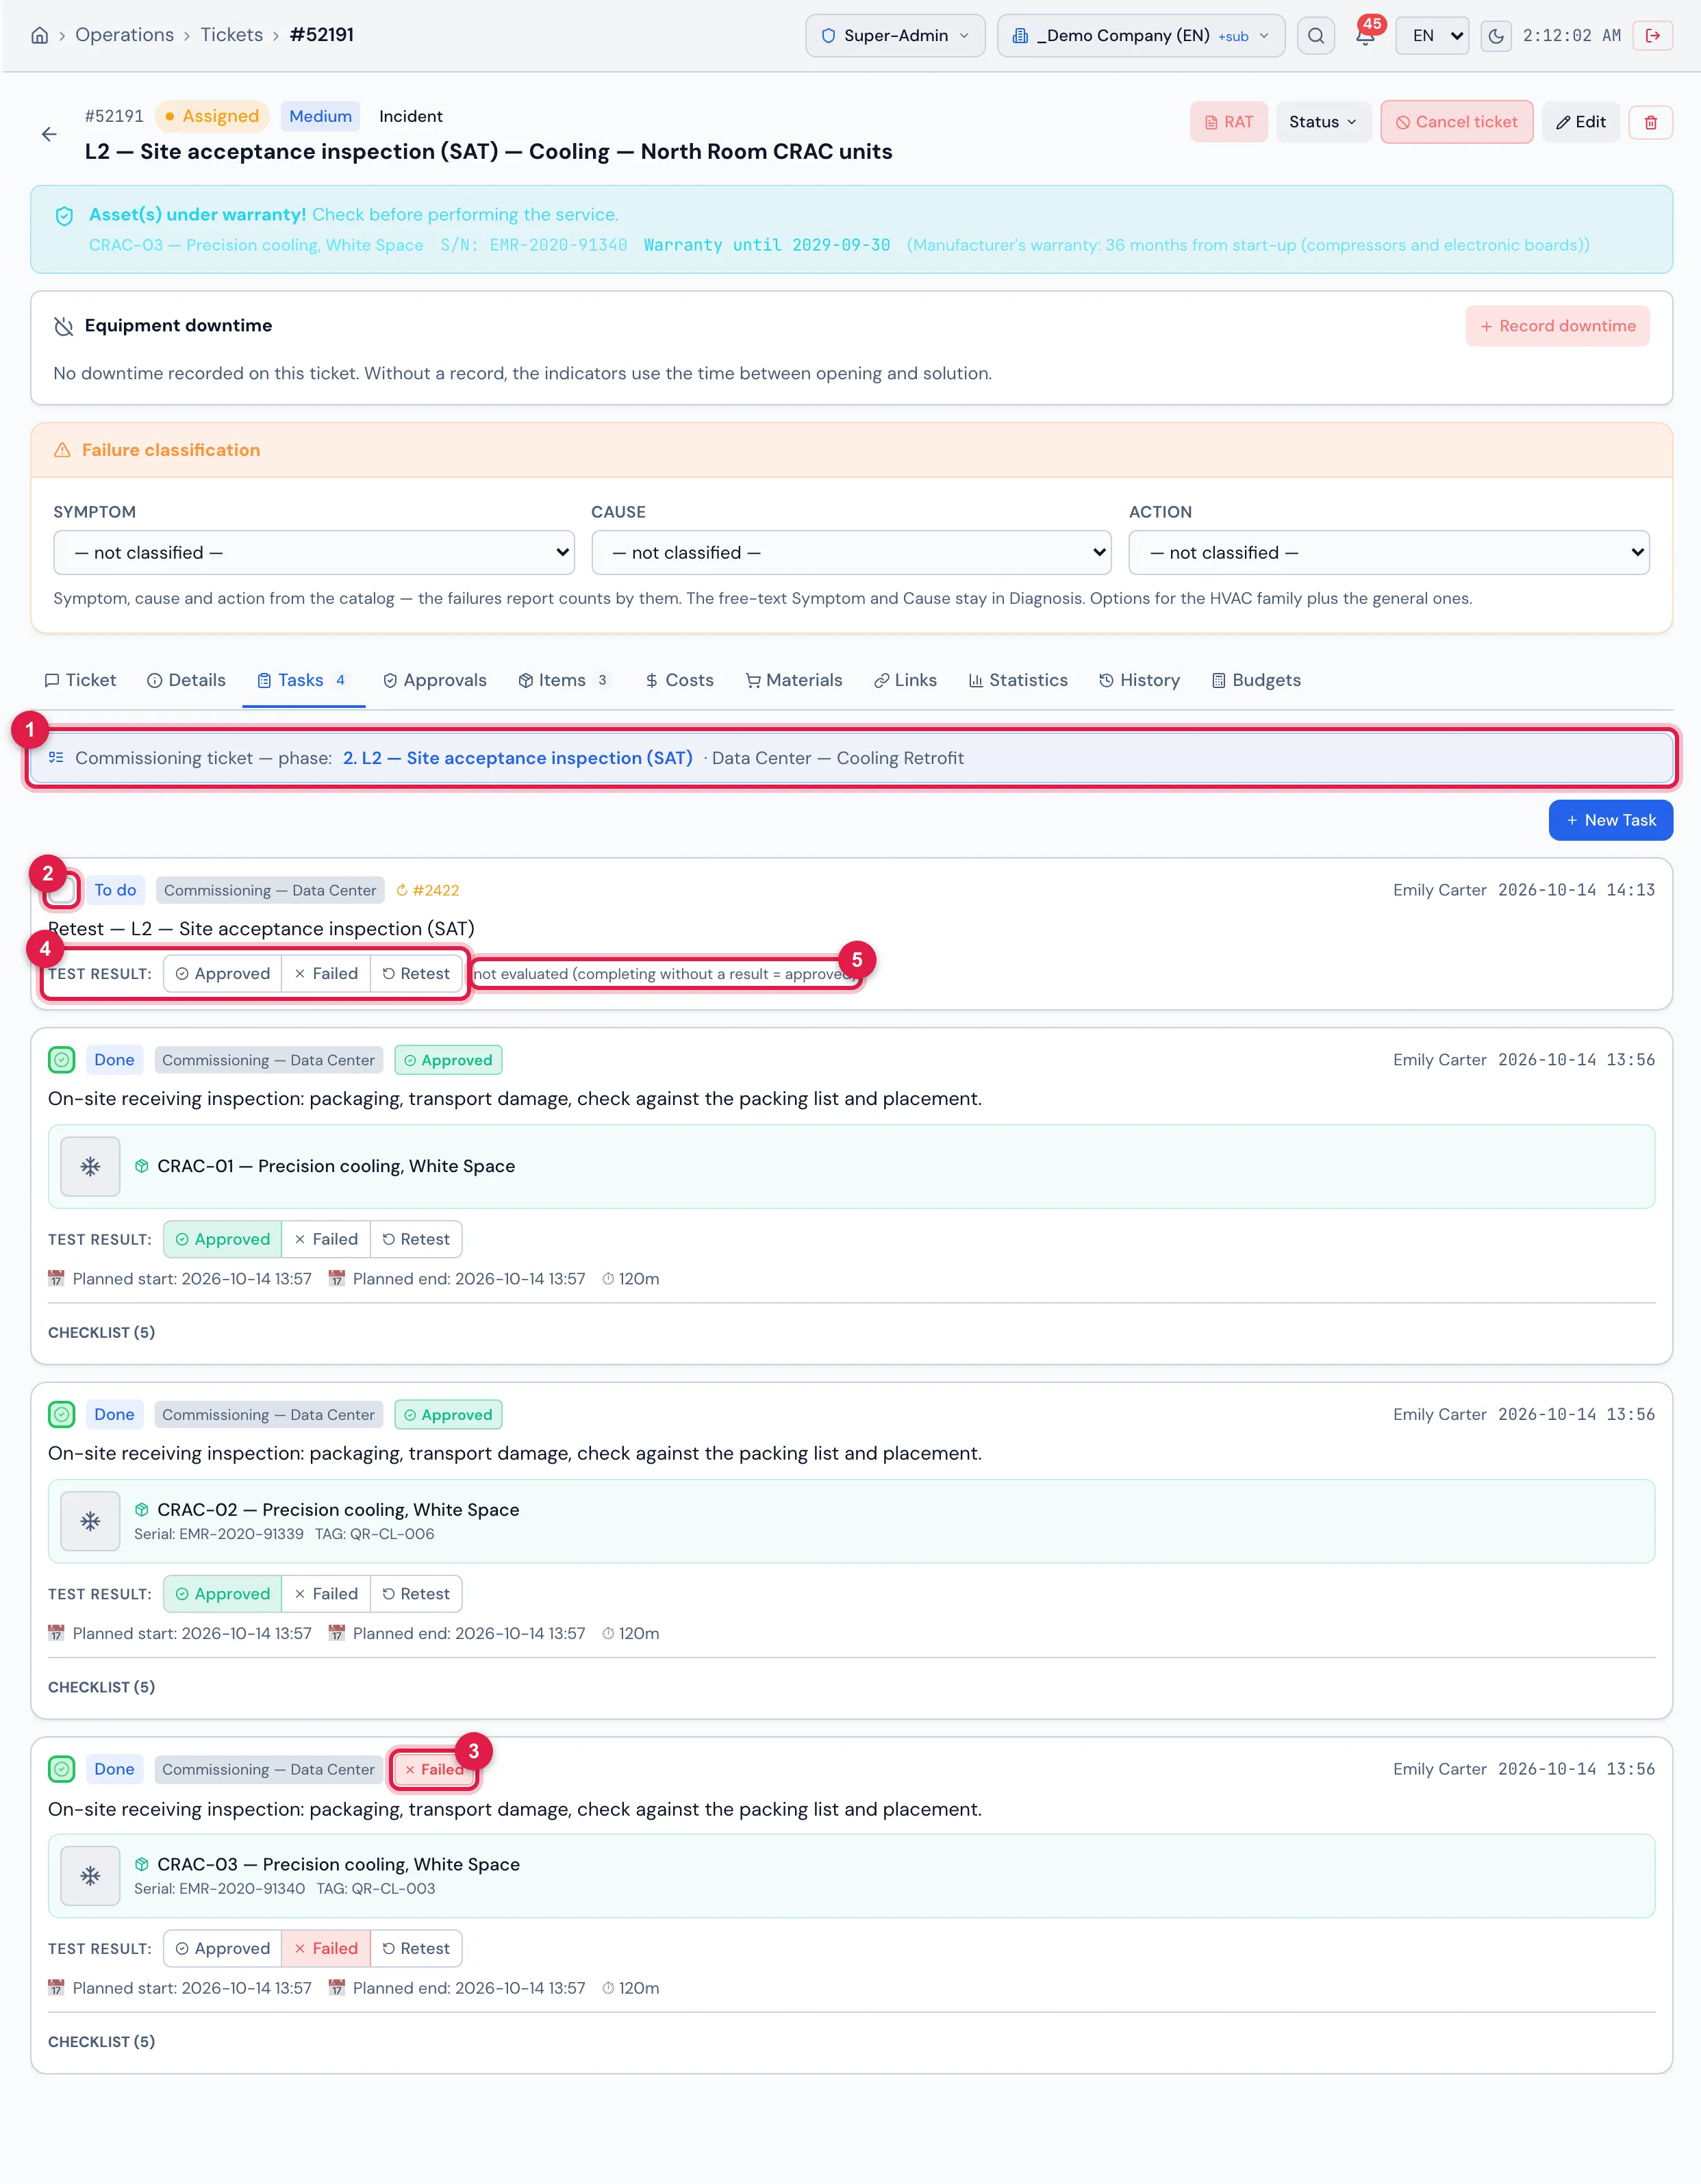This screenshot has height=2184, width=1701.
Task: Click the Record downtime button
Action: (x=1558, y=326)
